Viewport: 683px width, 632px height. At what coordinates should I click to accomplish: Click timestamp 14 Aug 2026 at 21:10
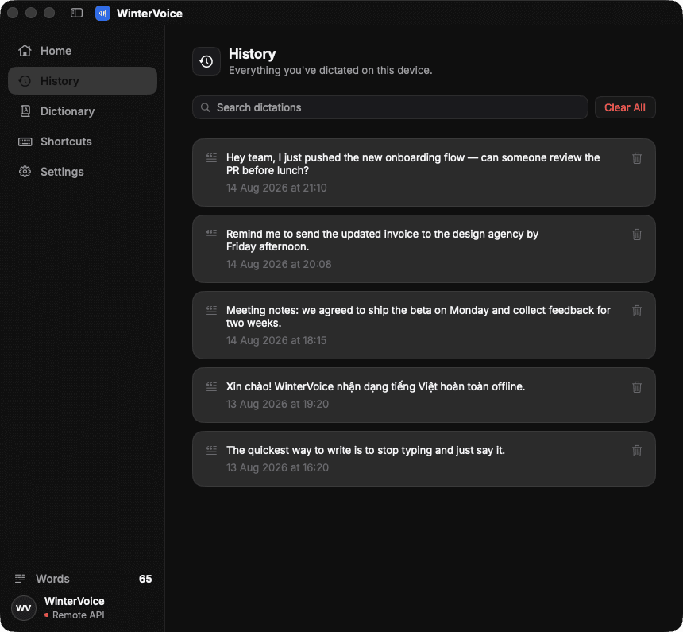click(x=276, y=188)
